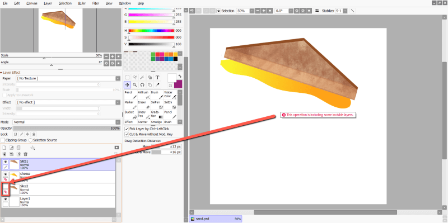Open the layer blending Mode dropdown
The image size is (448, 223).
tap(67, 122)
